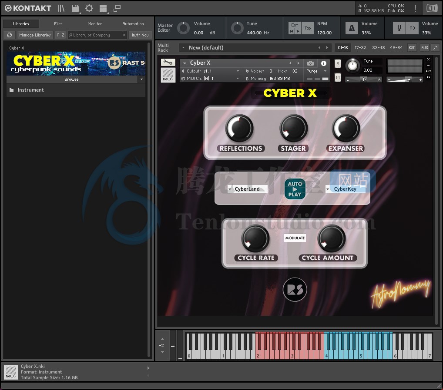This screenshot has width=443, height=390.
Task: Toggle the AUTO PLAY button
Action: pyautogui.click(x=295, y=189)
